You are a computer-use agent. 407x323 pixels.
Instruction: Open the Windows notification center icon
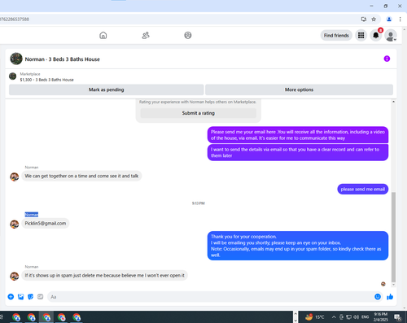[x=397, y=316]
